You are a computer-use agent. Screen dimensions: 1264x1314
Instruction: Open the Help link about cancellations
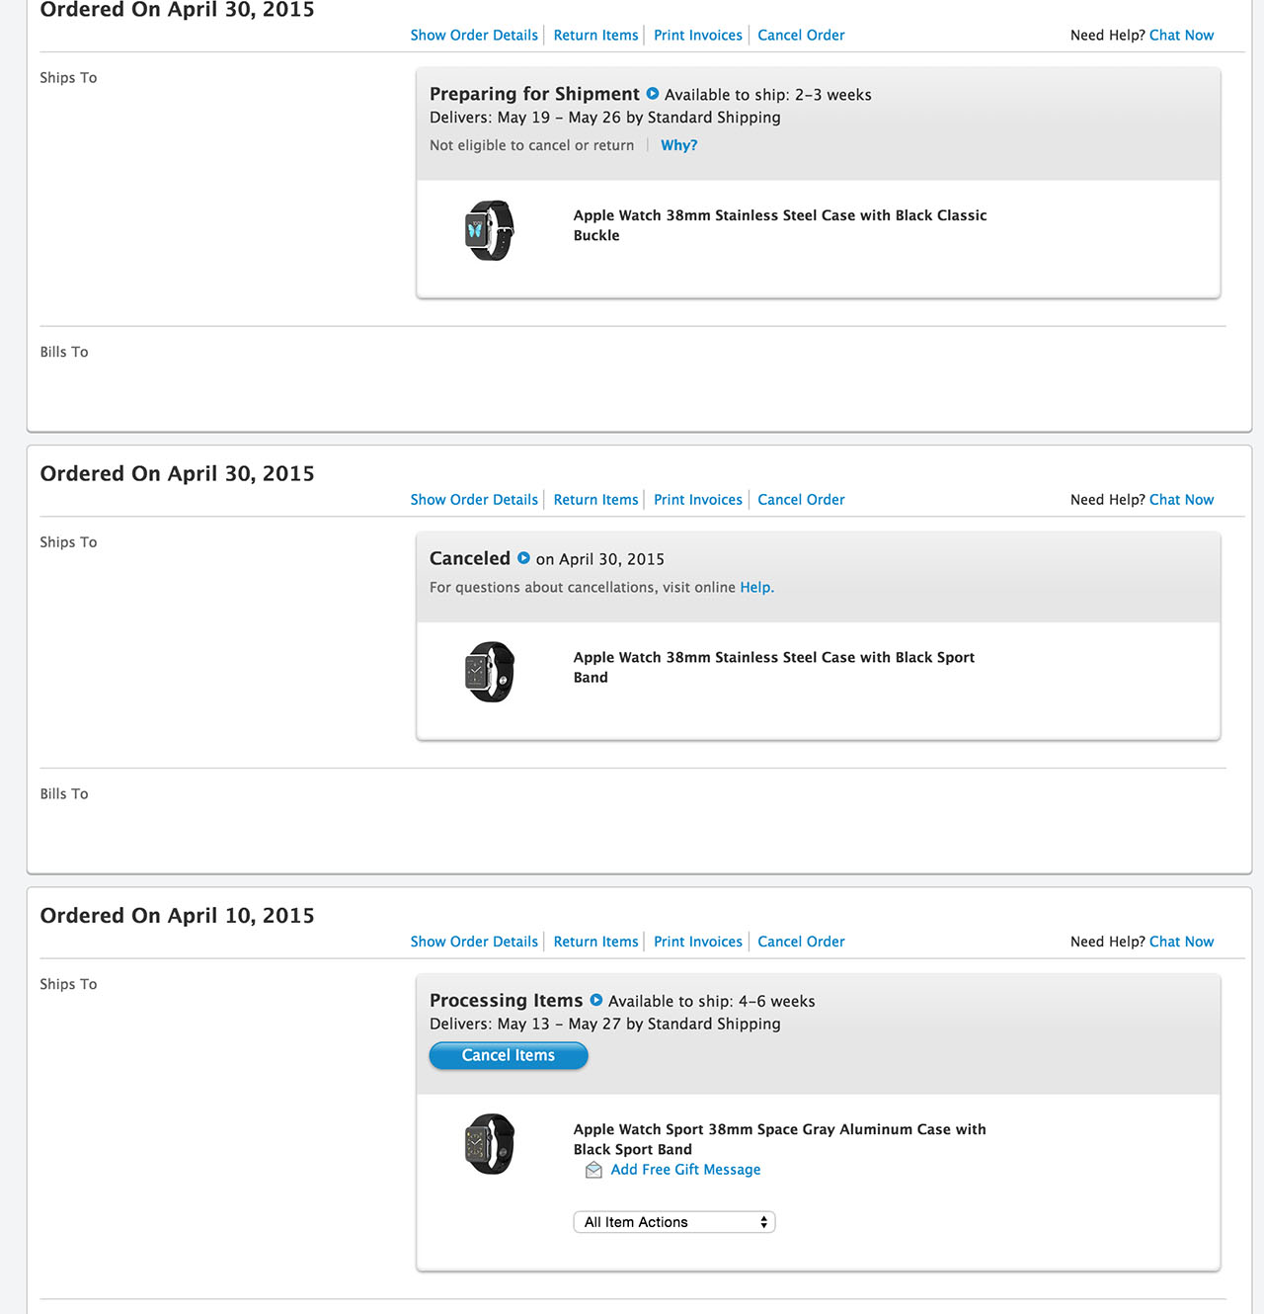757,587
